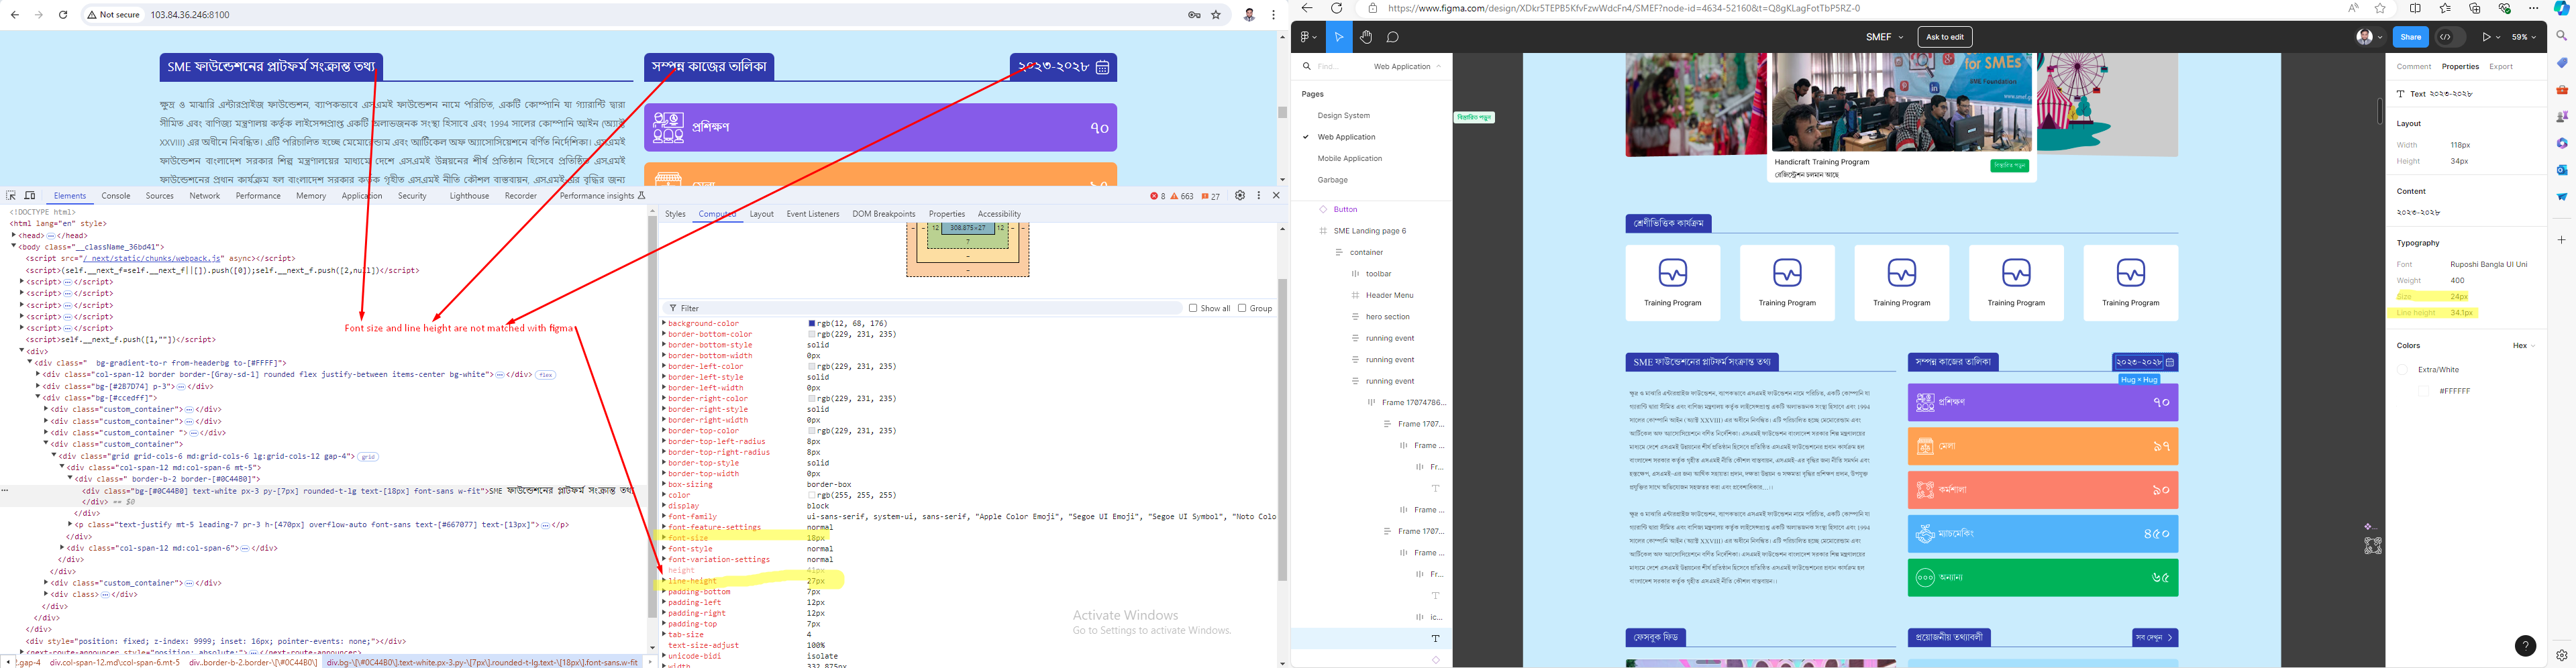Enable the Show all checkbox
The image size is (2576, 668).
tap(1193, 308)
